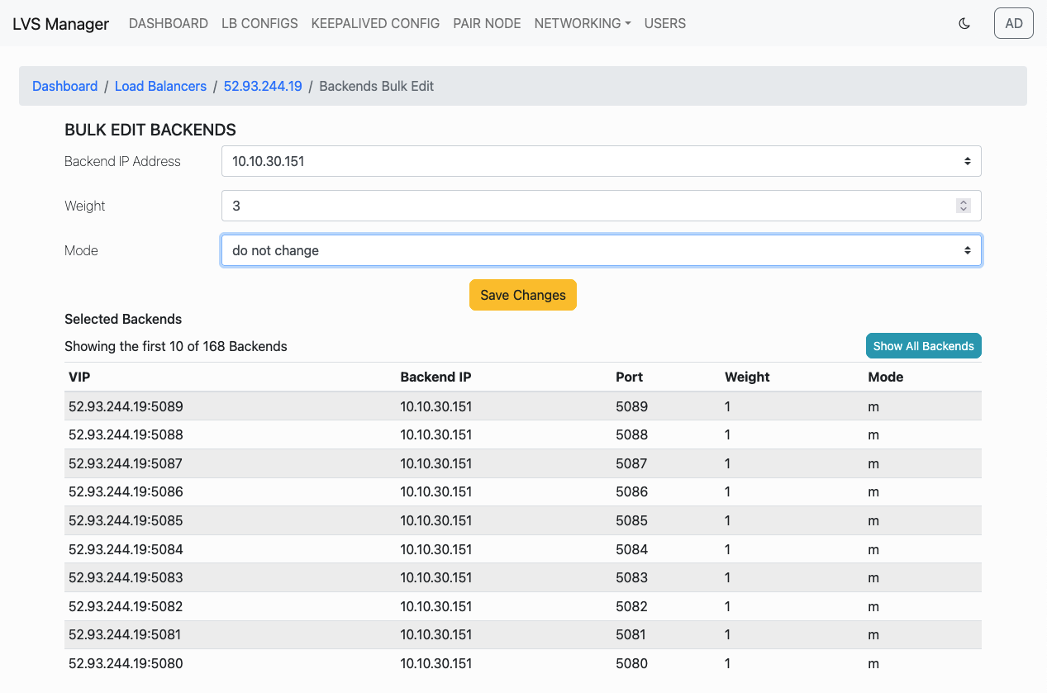Select the Port column header

[629, 377]
